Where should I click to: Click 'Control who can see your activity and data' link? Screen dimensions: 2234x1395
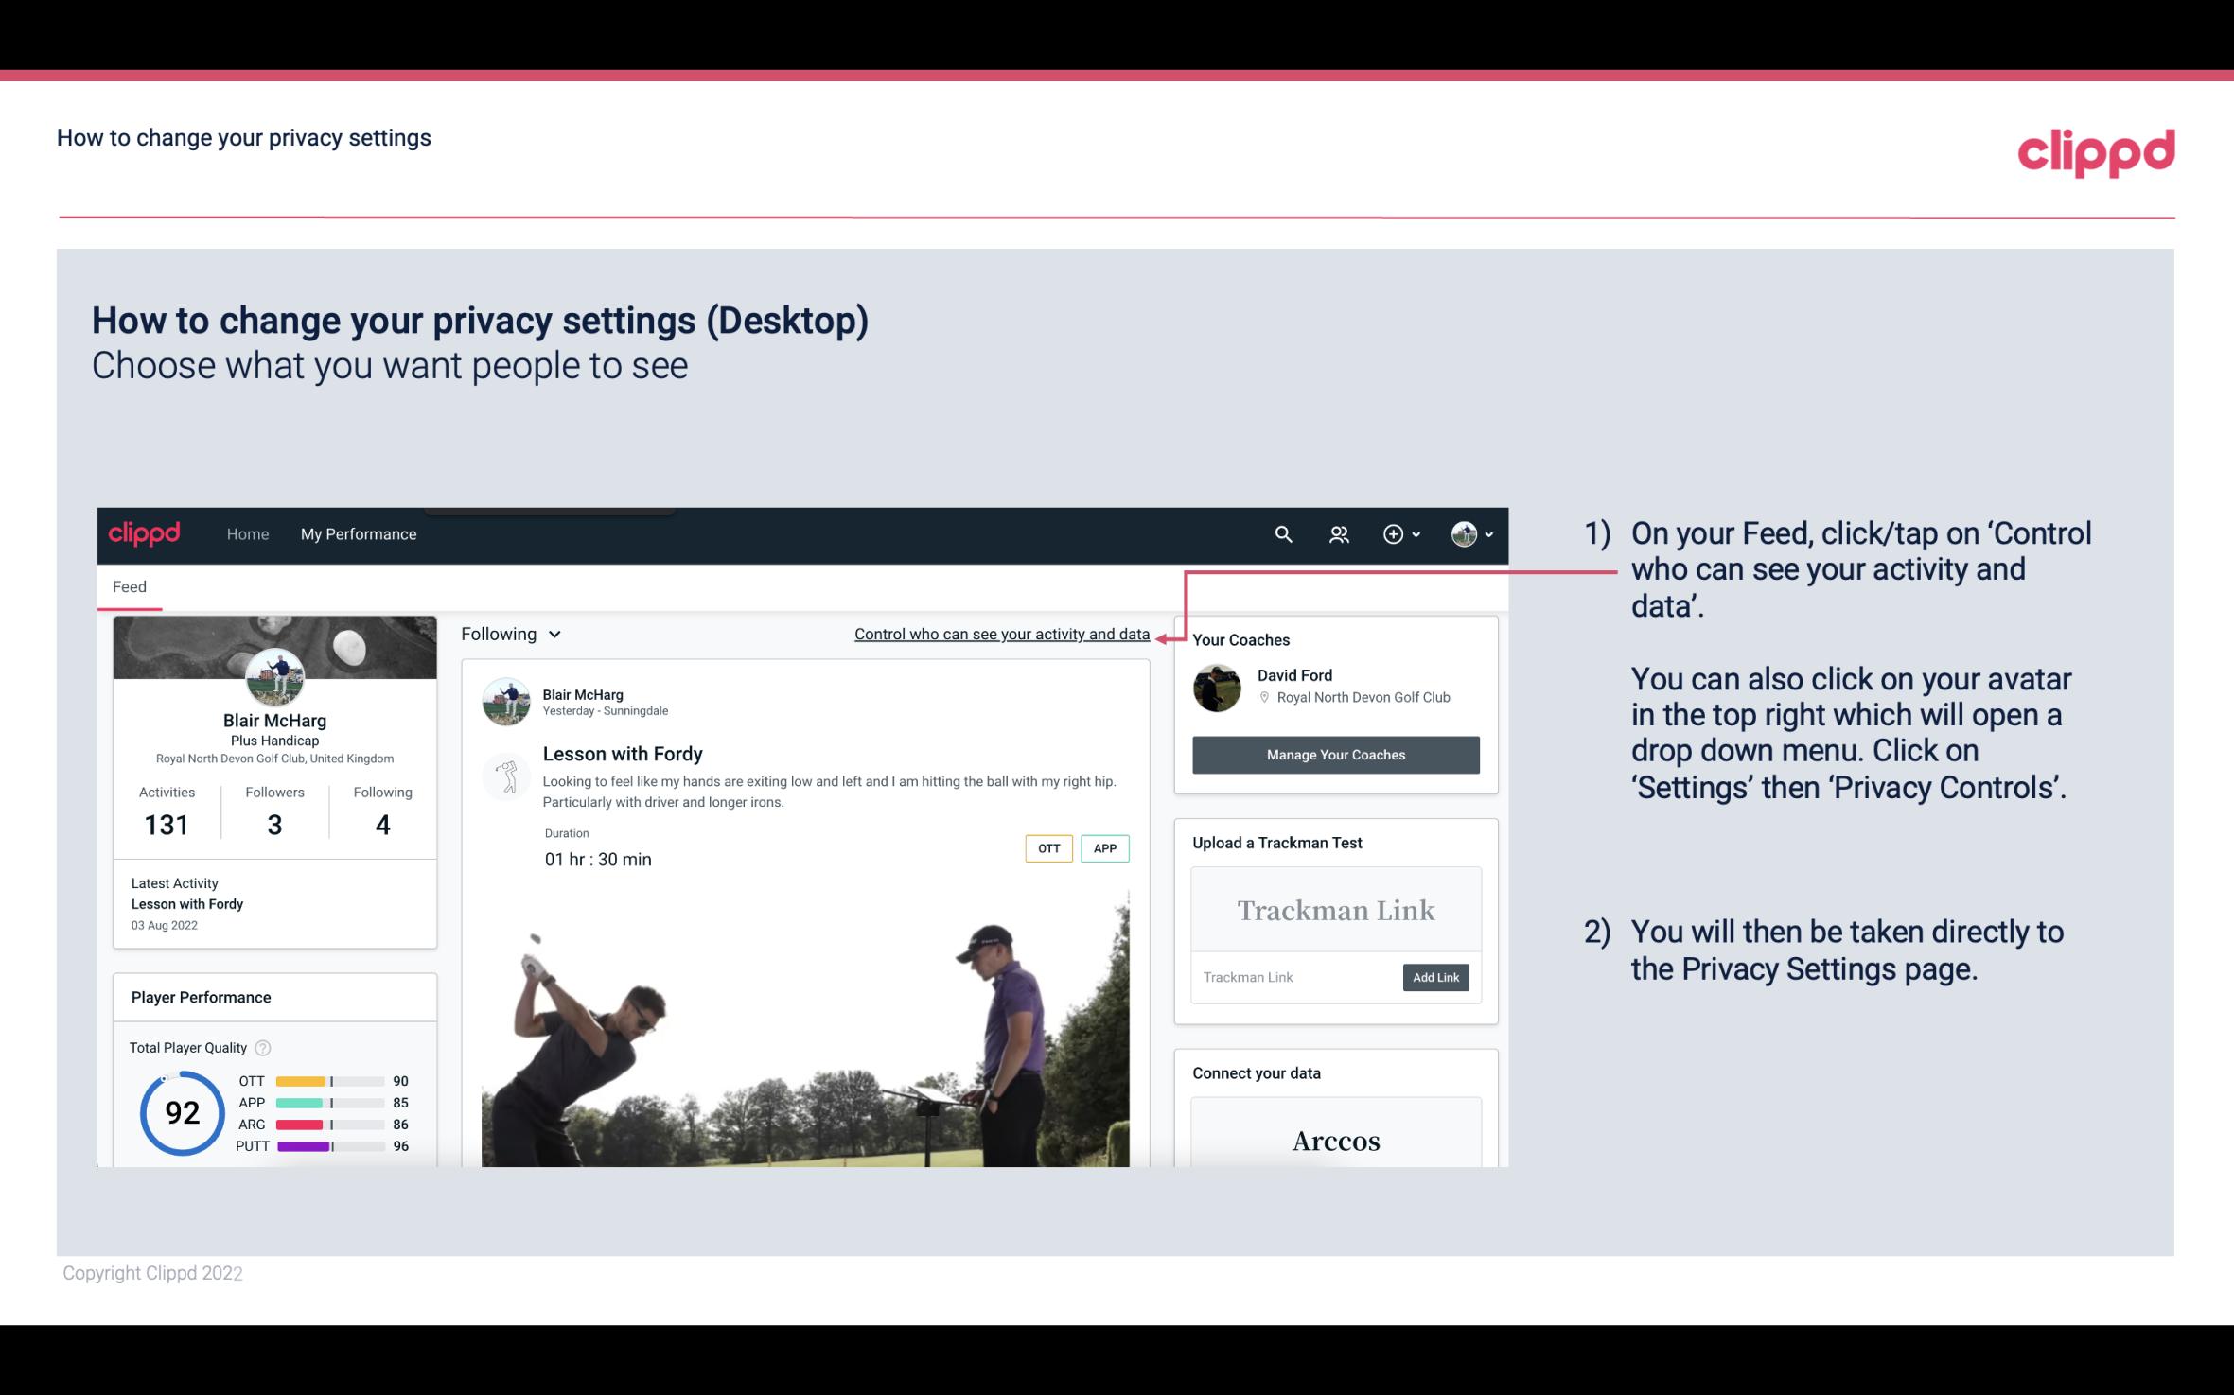(1001, 634)
